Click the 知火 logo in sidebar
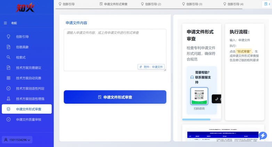The image size is (272, 147). point(26,7)
